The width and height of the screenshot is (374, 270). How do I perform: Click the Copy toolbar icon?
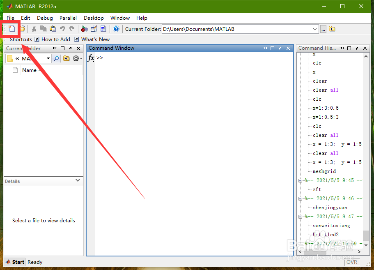(43, 29)
